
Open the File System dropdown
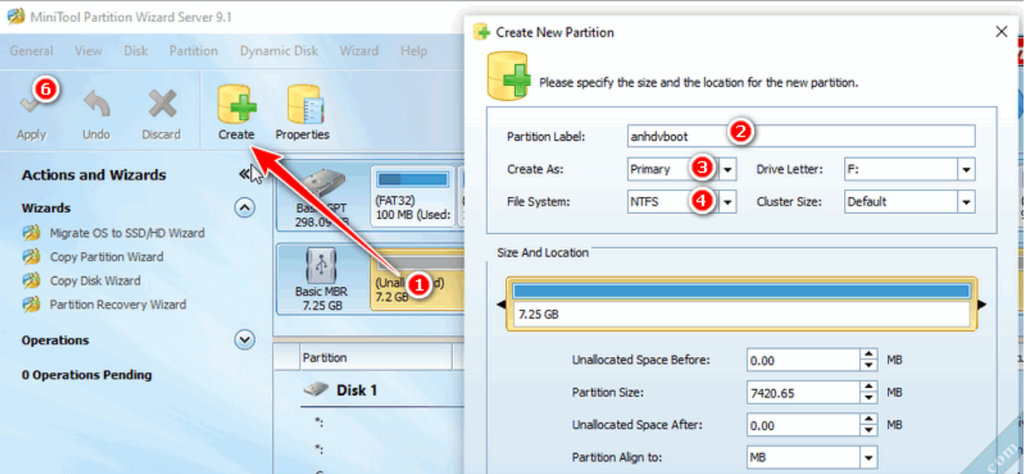coord(728,202)
